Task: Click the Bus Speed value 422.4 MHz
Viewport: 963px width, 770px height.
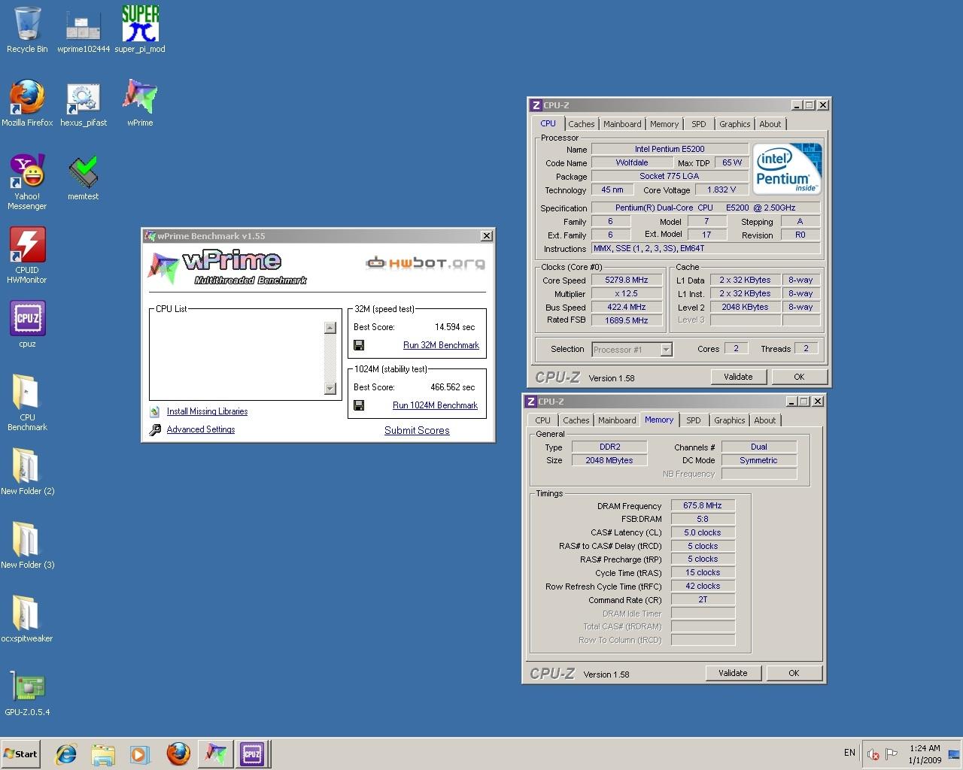Action: coord(626,307)
